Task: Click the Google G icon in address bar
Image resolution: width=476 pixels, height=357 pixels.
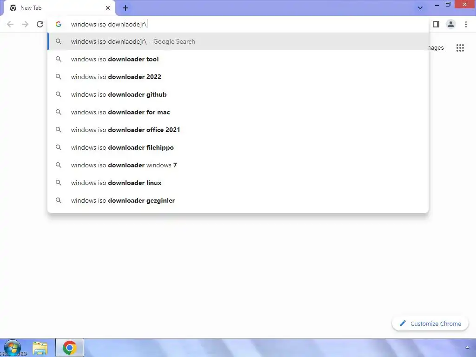Action: (59, 24)
